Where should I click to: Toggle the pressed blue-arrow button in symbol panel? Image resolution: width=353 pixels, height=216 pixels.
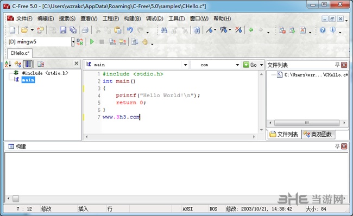(28, 64)
